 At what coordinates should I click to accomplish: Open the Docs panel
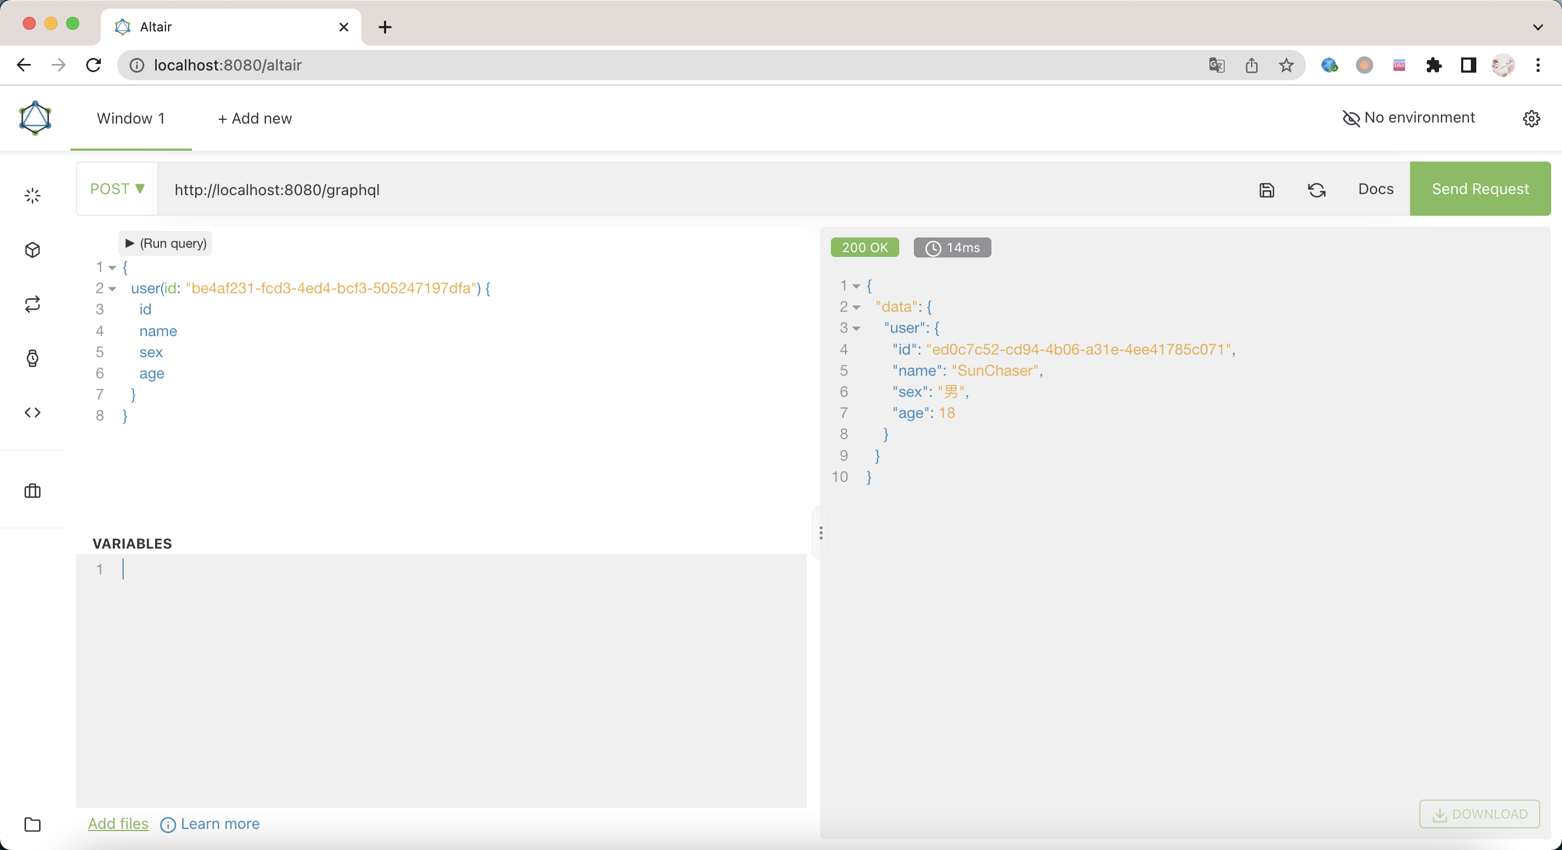tap(1374, 189)
